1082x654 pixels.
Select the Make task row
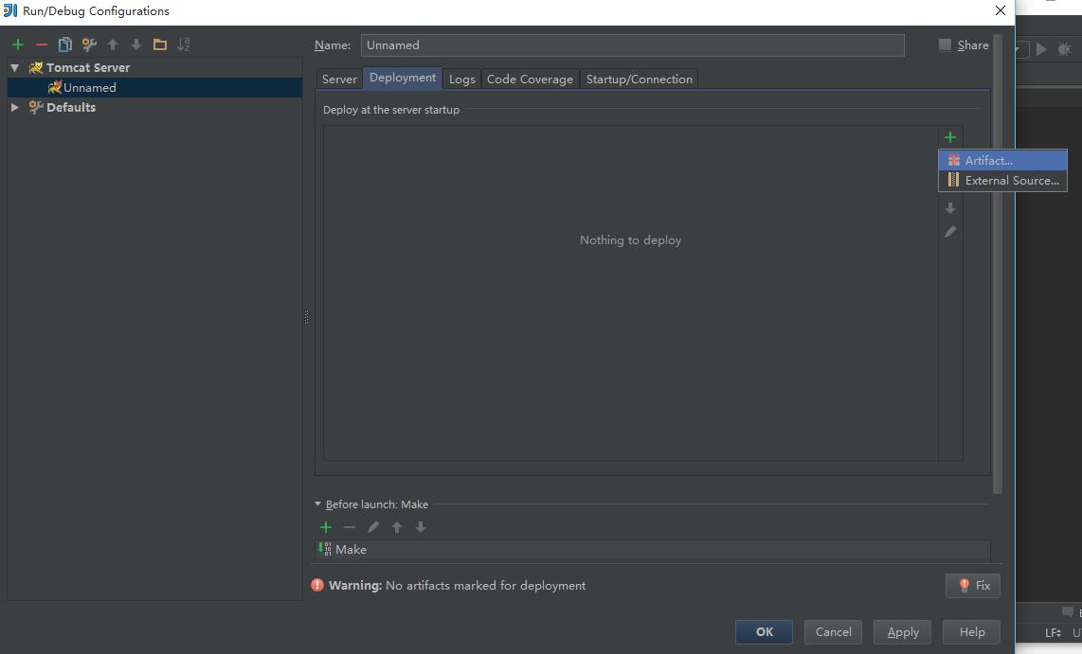pyautogui.click(x=653, y=550)
